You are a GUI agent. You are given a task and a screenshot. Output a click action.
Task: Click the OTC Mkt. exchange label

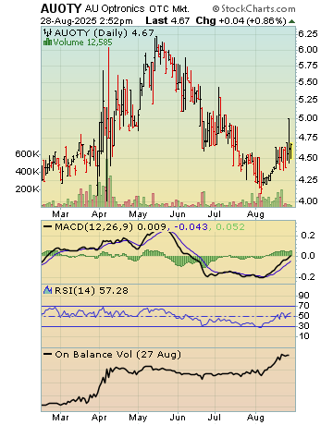pyautogui.click(x=169, y=9)
